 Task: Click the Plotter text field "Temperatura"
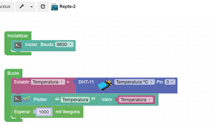(x=75, y=100)
